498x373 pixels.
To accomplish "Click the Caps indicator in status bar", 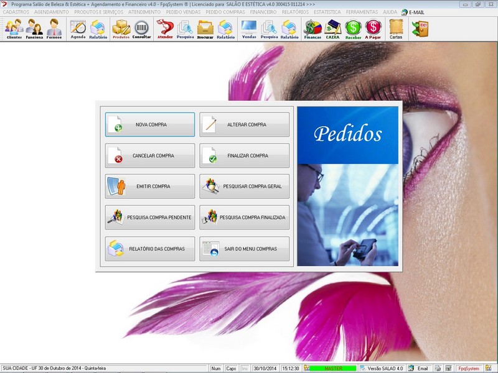I will coord(231,368).
